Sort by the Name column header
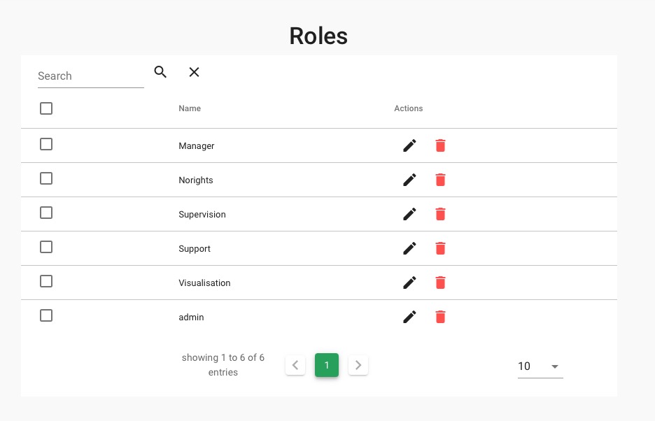 (x=190, y=108)
